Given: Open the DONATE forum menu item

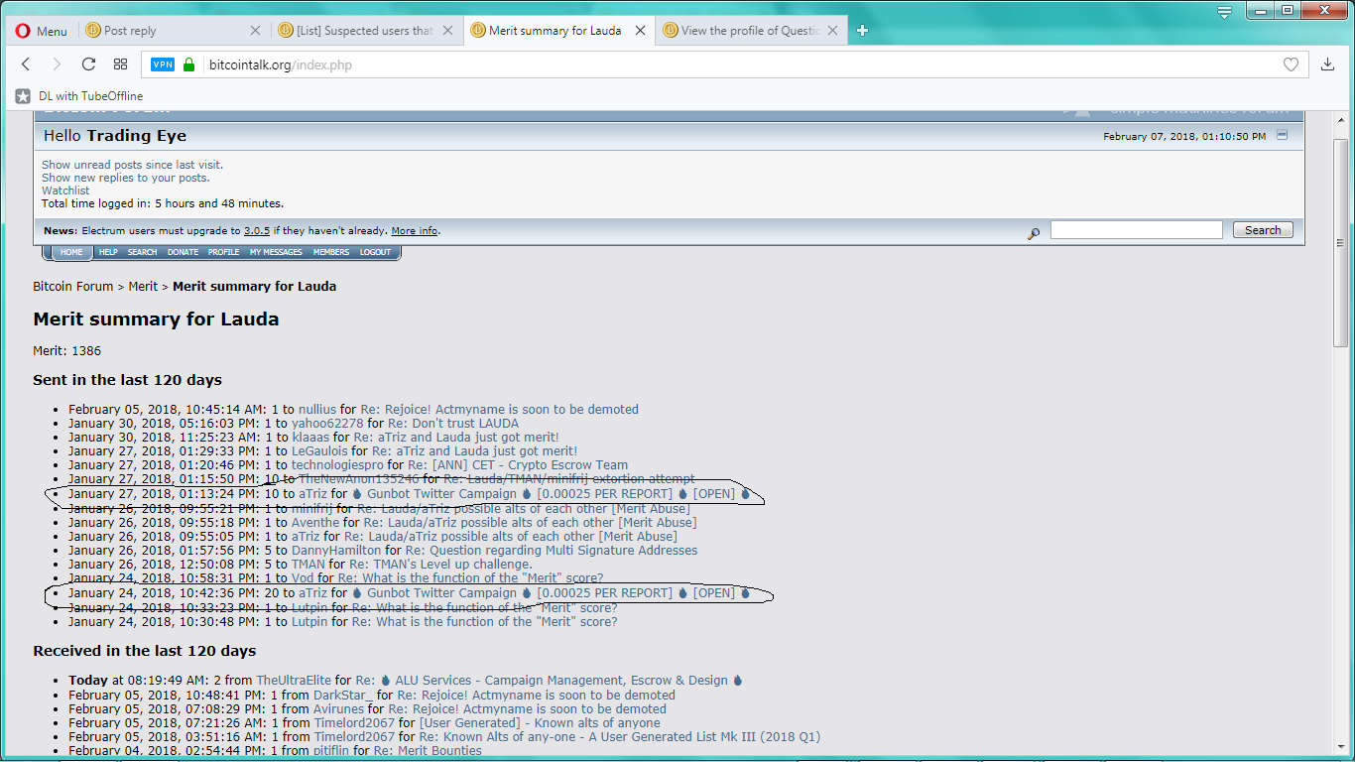Looking at the screenshot, I should tap(183, 252).
